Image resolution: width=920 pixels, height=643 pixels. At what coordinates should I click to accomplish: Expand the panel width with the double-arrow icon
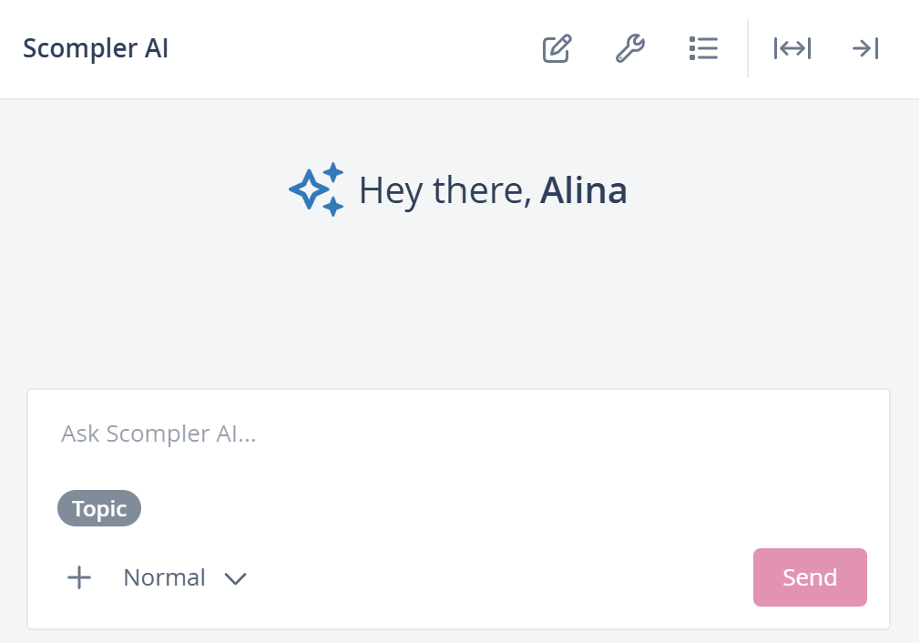[792, 48]
